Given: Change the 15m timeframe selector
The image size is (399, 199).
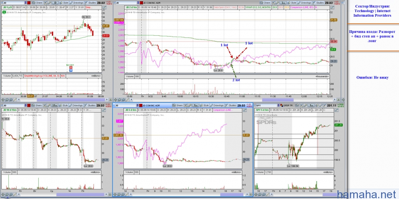Looking at the screenshot, I should pos(54,106).
